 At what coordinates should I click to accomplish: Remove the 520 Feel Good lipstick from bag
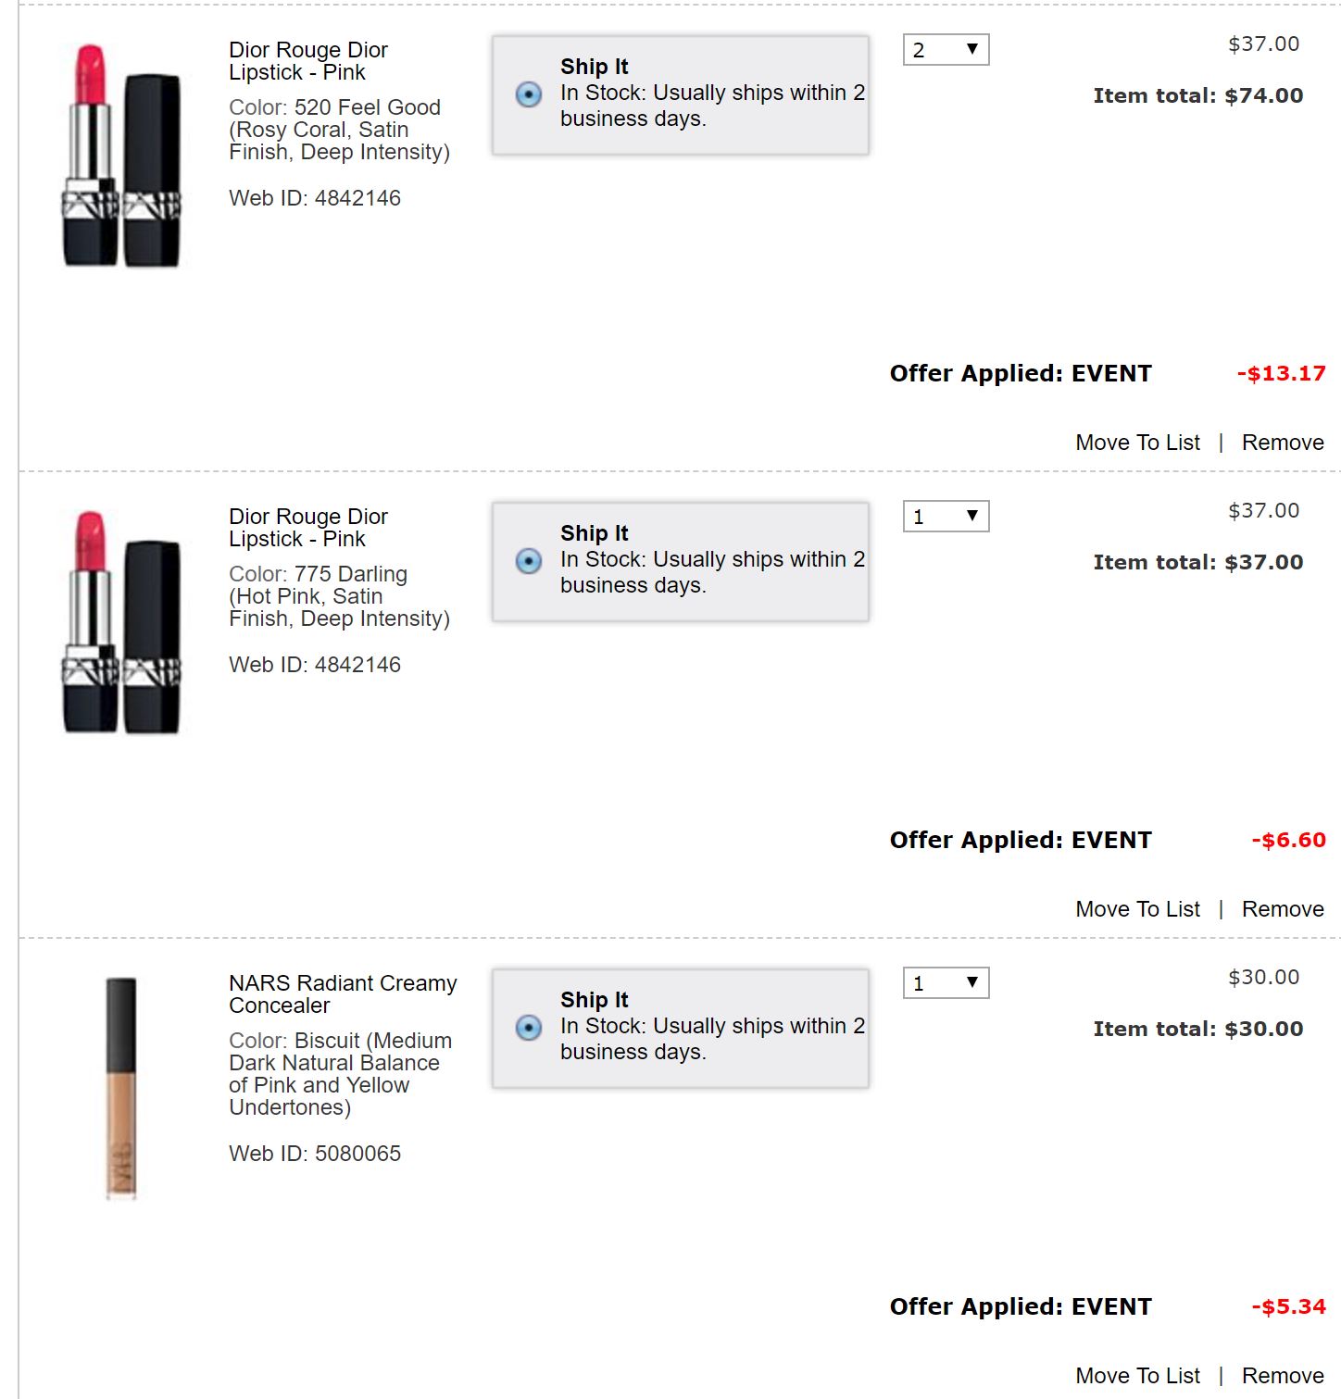pos(1283,443)
